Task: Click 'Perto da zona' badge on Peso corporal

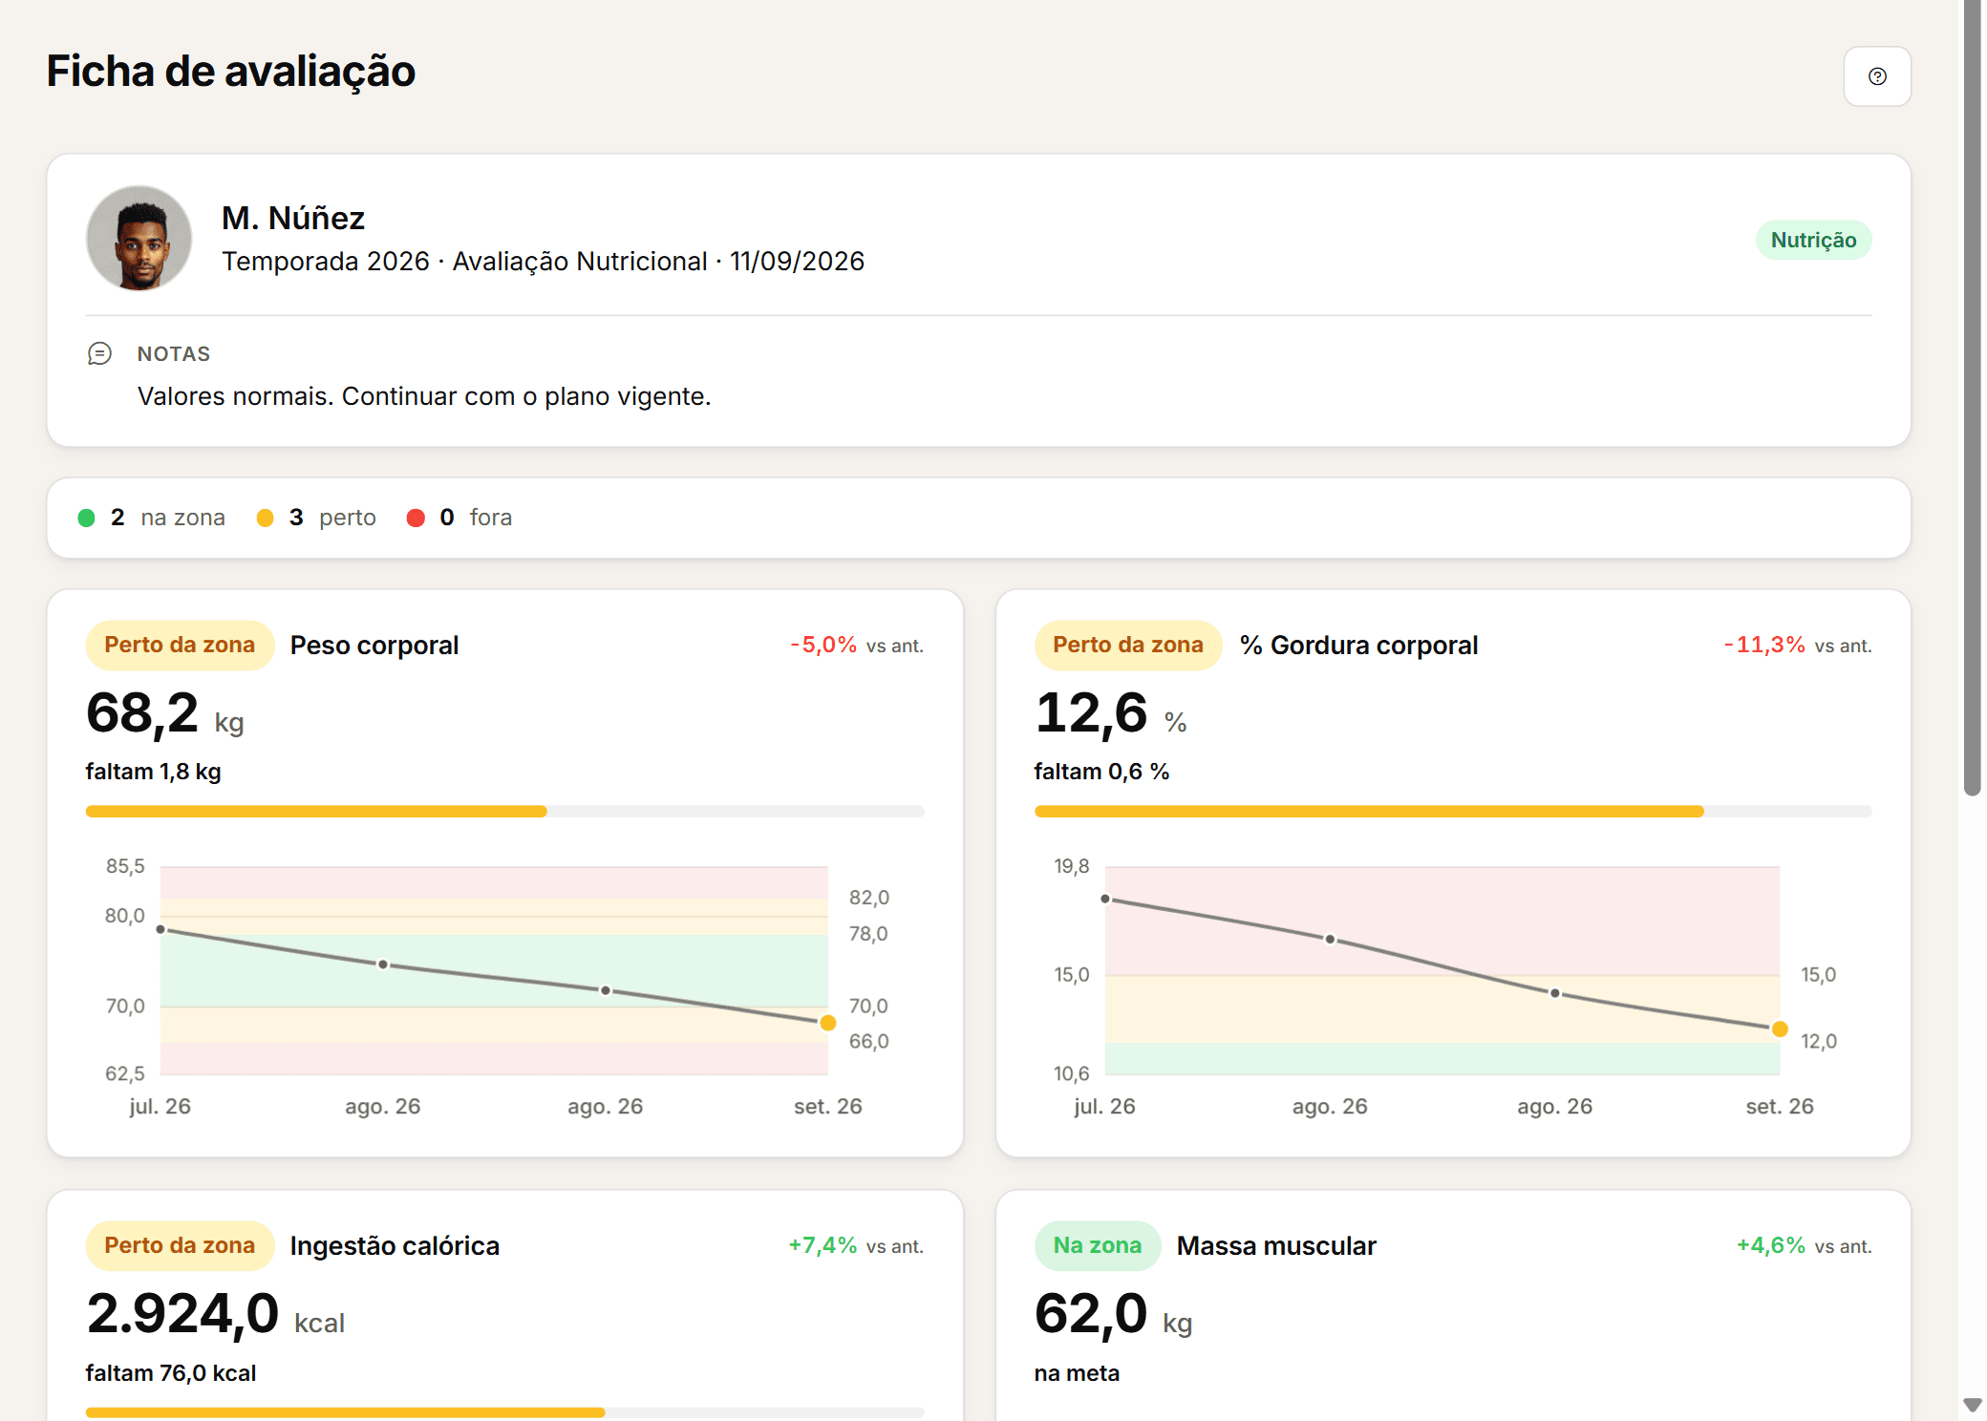Action: click(x=180, y=646)
